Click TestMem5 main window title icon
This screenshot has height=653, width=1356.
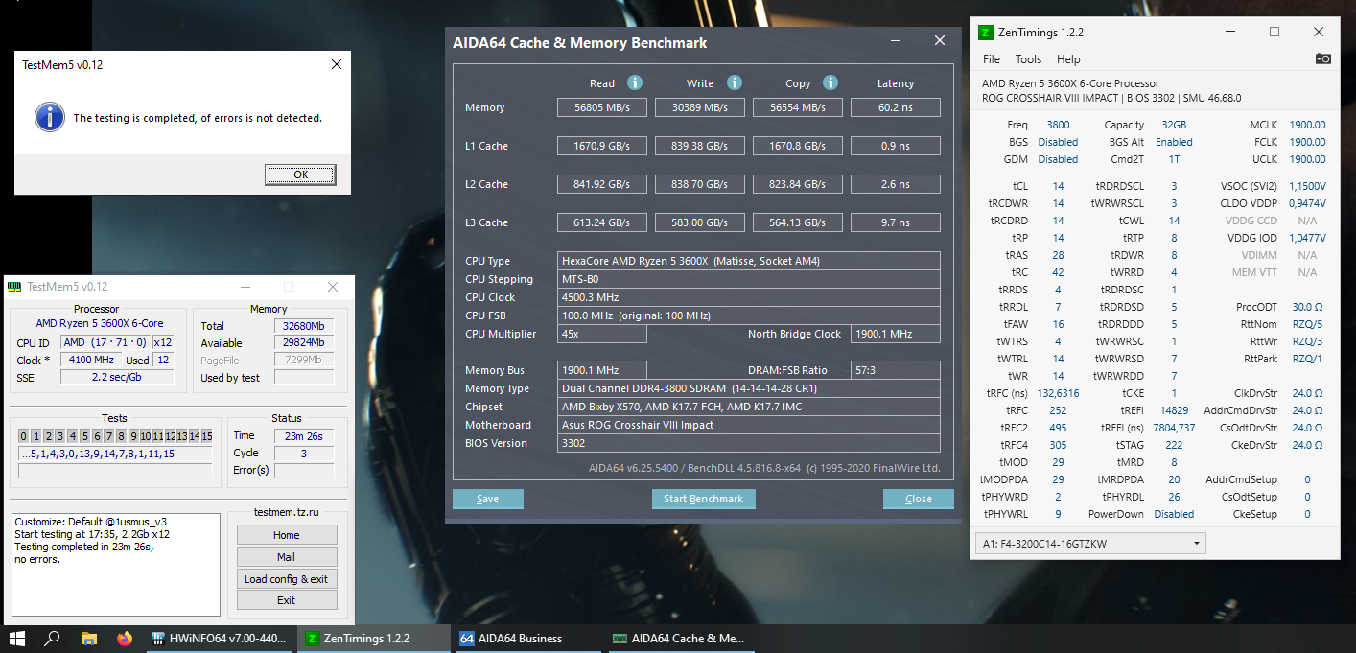(x=13, y=287)
